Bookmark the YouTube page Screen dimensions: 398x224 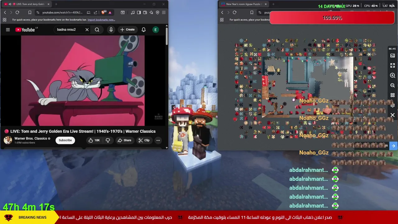coord(30,12)
